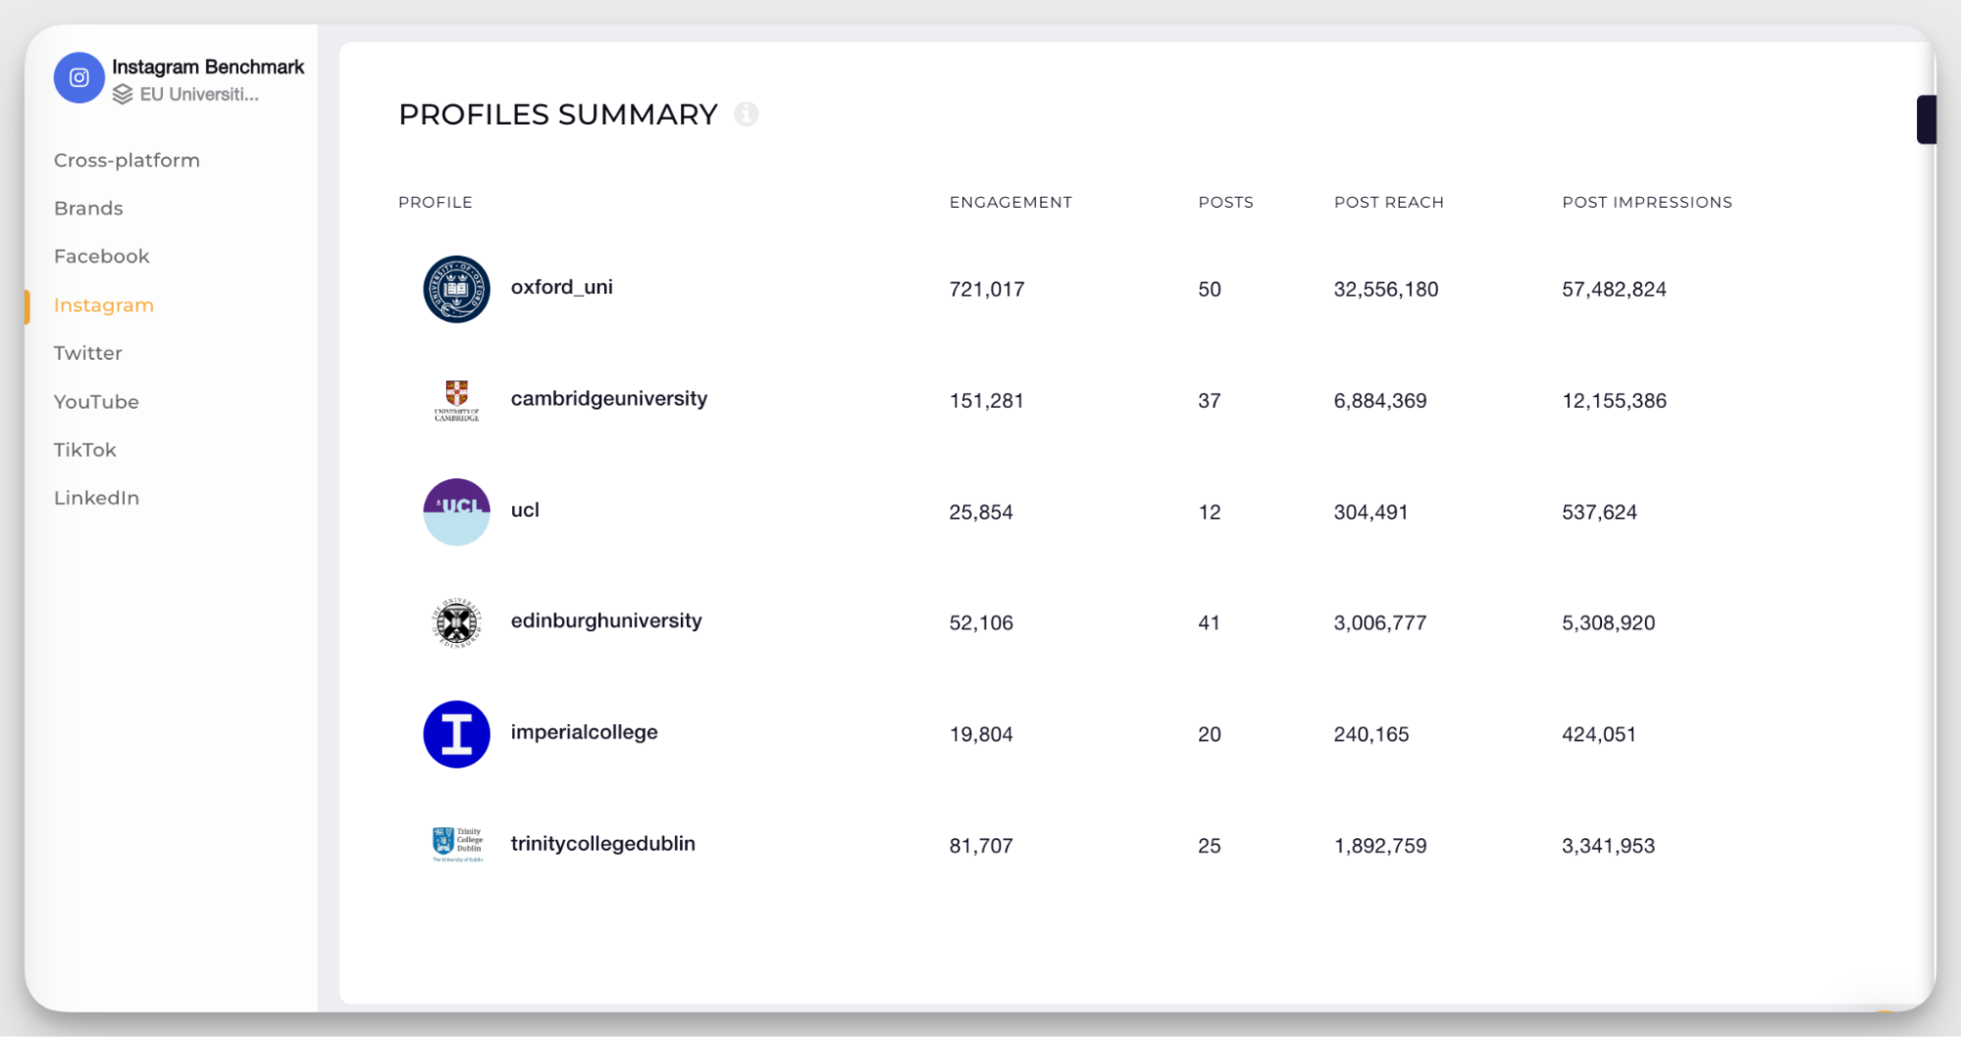Screen dimensions: 1961x1038
Task: Select edinburghuniversity post reach 3,006,777
Action: click(1380, 622)
